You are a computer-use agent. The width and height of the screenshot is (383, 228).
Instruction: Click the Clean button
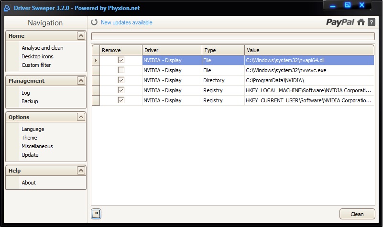357,214
